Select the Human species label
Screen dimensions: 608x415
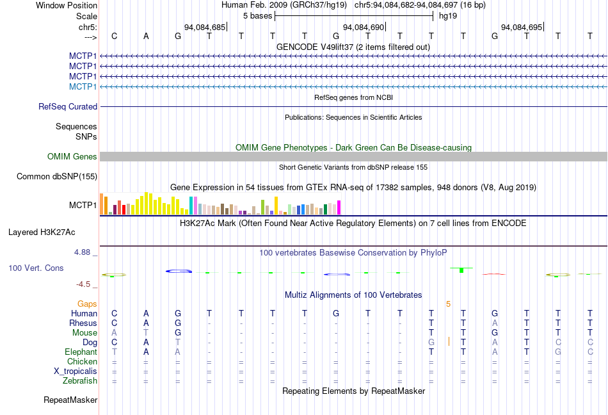84,313
